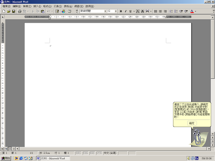Click the volume speaker tray icon
Screen dimensions: 215x161
pos(189,158)
